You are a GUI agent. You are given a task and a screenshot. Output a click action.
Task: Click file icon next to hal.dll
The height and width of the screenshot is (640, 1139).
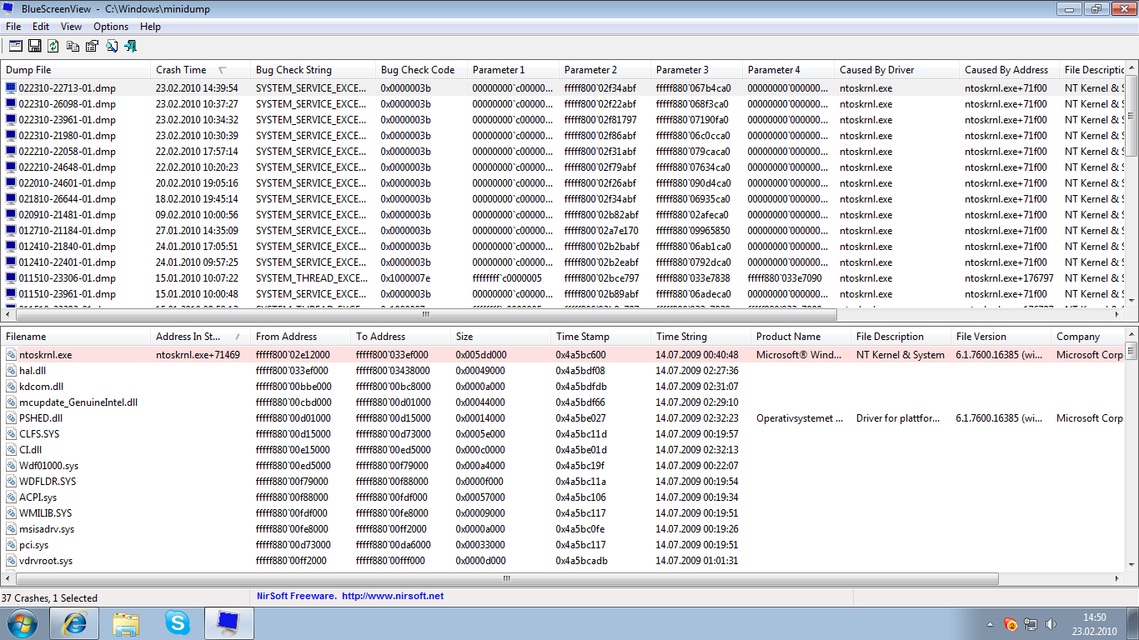pos(11,370)
